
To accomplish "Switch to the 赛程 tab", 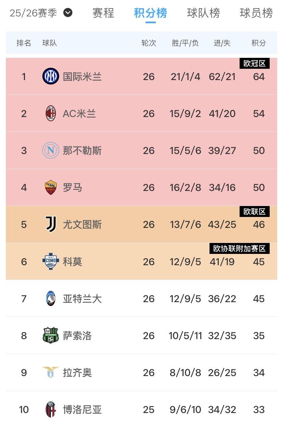I will coord(104,13).
